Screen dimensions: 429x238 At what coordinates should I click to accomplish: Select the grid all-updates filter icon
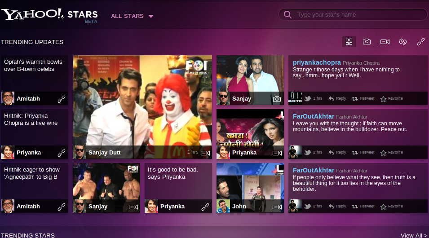tap(349, 42)
